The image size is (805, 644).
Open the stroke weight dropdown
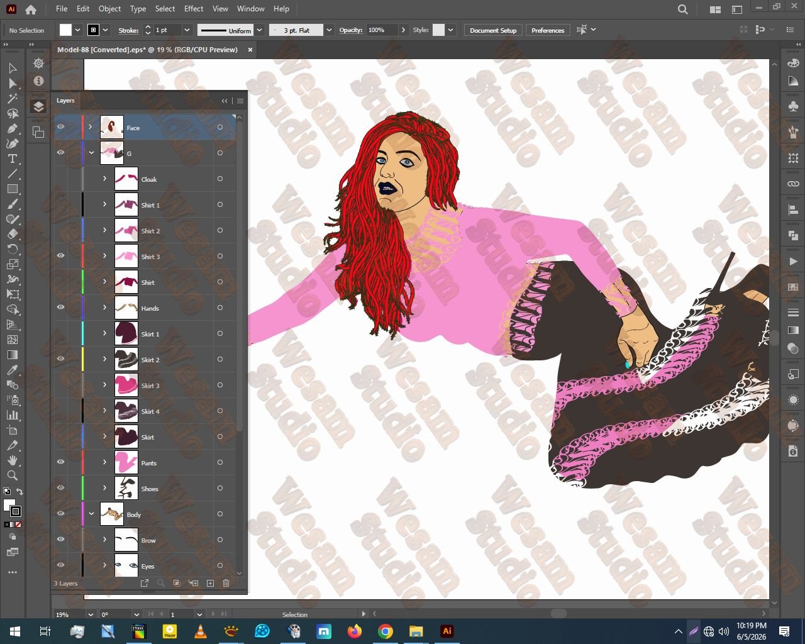point(187,30)
